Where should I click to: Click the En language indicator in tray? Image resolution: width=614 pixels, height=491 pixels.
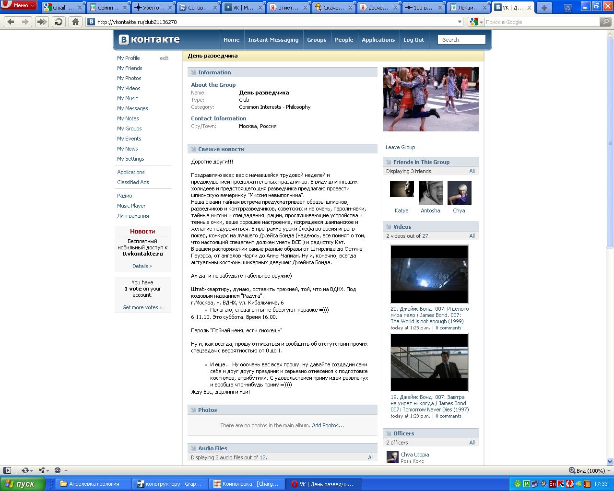[x=553, y=484]
